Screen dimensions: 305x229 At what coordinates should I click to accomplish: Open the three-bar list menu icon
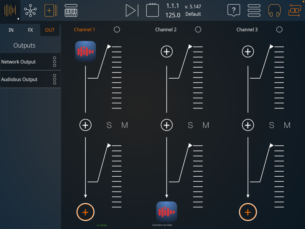pos(254,10)
